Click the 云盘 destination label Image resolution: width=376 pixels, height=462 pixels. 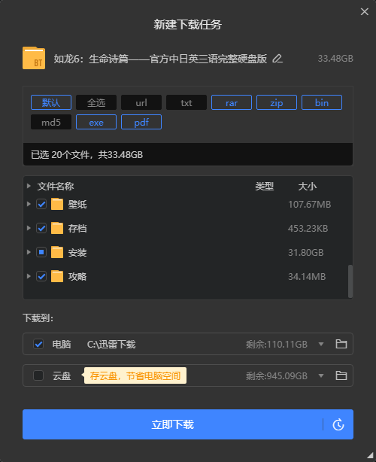62,375
